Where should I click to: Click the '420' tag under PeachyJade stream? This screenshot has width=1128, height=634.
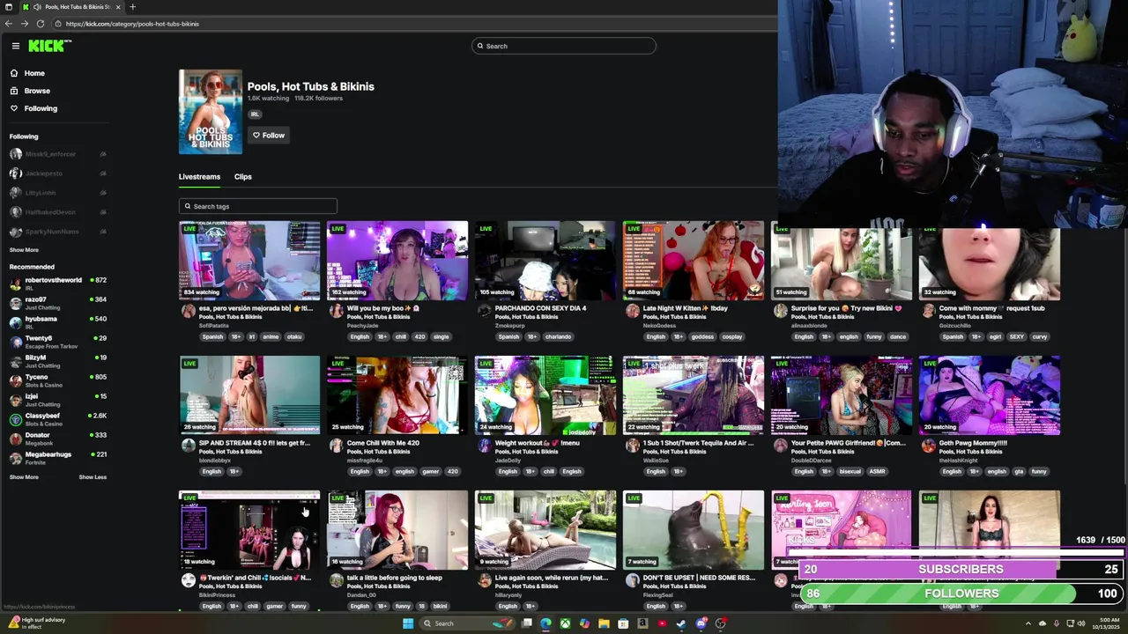click(x=419, y=336)
